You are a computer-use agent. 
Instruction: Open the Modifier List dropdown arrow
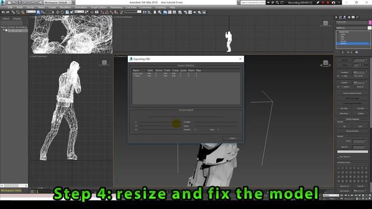pyautogui.click(x=370, y=28)
